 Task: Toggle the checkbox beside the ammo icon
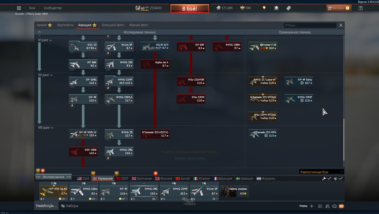(341, 179)
